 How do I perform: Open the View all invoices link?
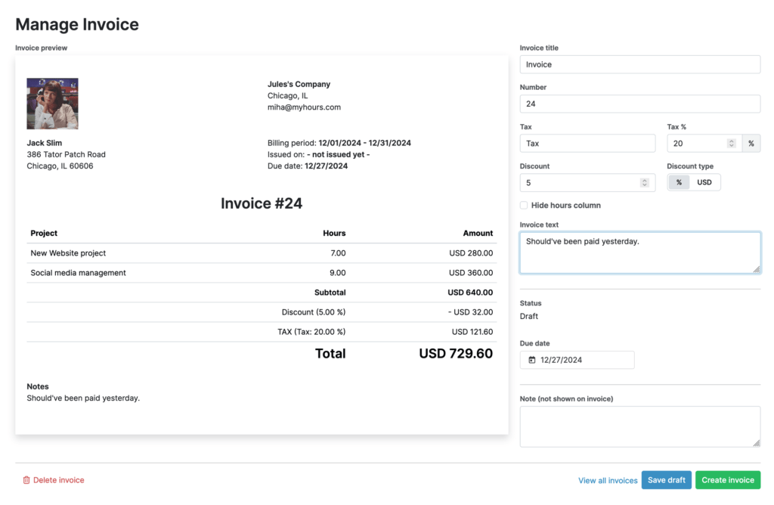point(608,480)
